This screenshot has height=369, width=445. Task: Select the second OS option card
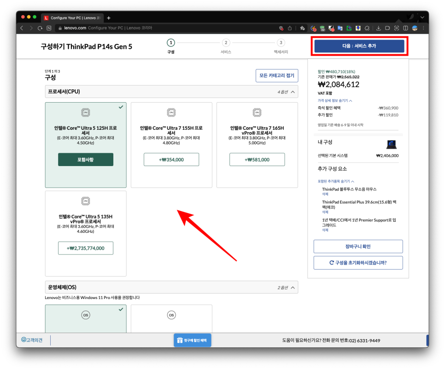coord(171,318)
